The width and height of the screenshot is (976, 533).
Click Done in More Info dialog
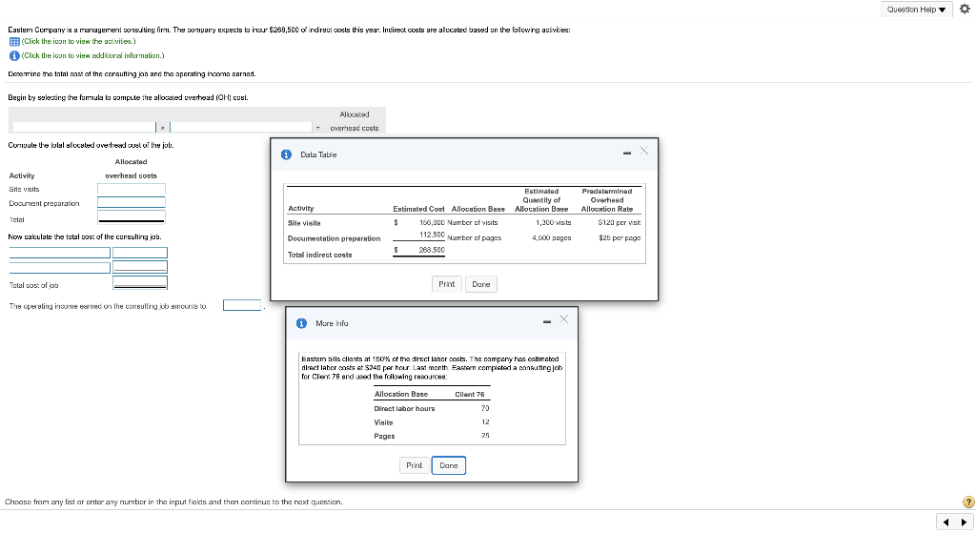tap(449, 465)
